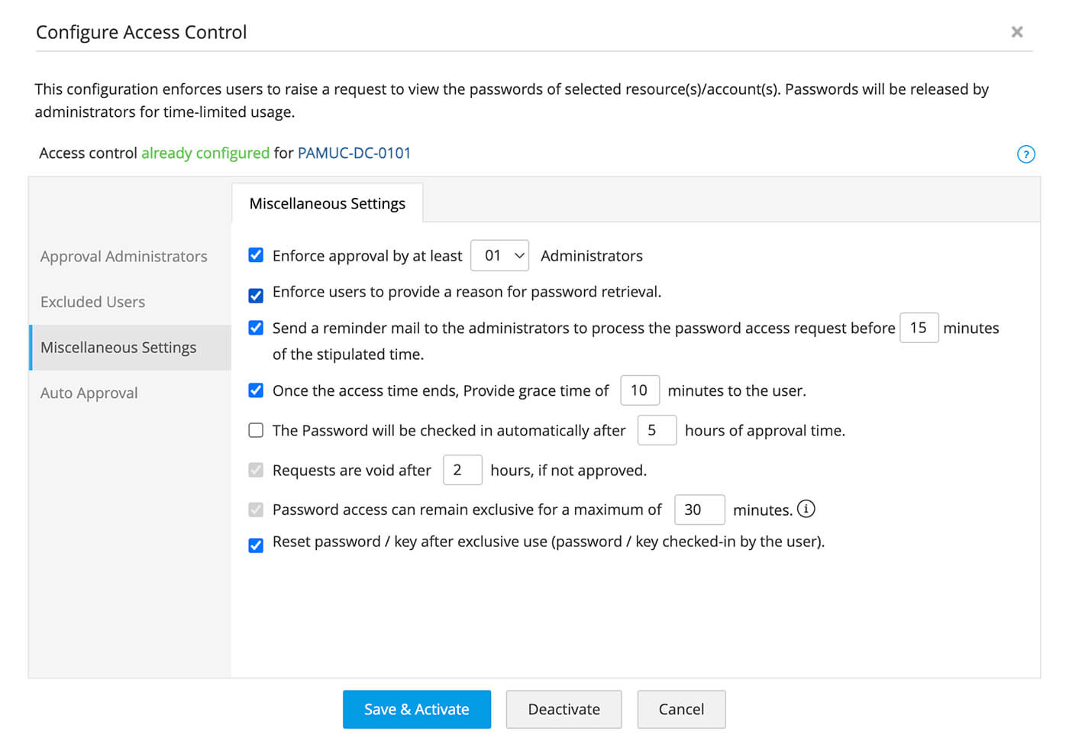Go to Auto Approval section
Screen dimensions: 1069x751
coord(89,393)
